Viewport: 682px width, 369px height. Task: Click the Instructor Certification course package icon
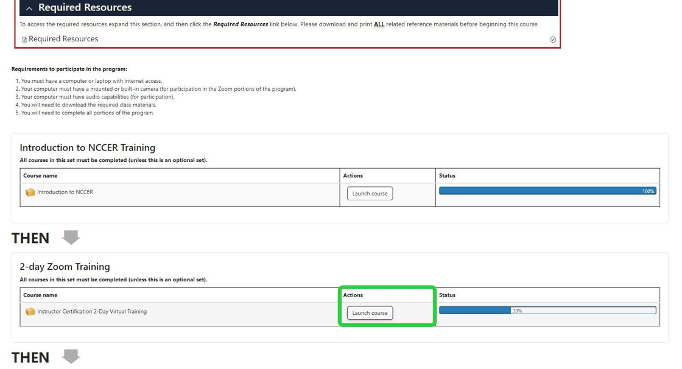(x=30, y=312)
